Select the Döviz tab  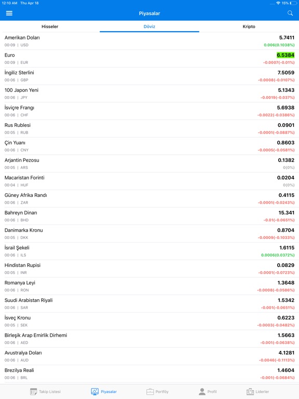[149, 26]
